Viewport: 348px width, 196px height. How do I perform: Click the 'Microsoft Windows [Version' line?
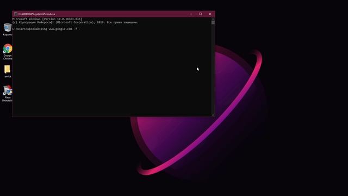pos(47,19)
